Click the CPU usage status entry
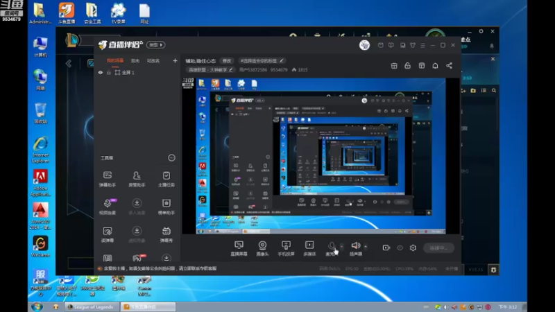Screen dimensions: 555x312 click(x=404, y=269)
